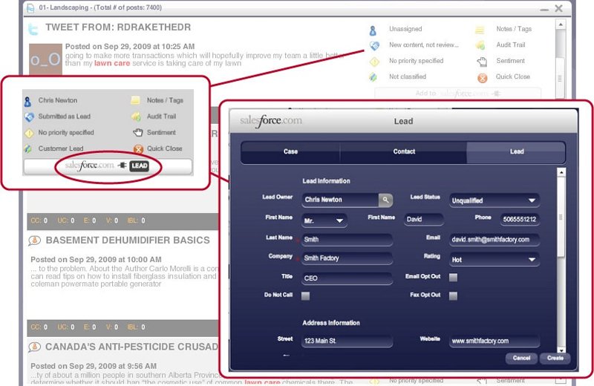The height and width of the screenshot is (386, 594).
Task: Click the salesforce.com LEAD button
Action: (108, 166)
